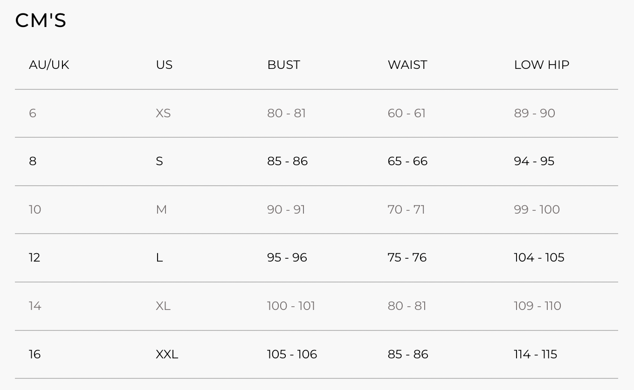Viewport: 634px width, 390px height.
Task: Click AU/UK size 6 cell
Action: click(33, 113)
